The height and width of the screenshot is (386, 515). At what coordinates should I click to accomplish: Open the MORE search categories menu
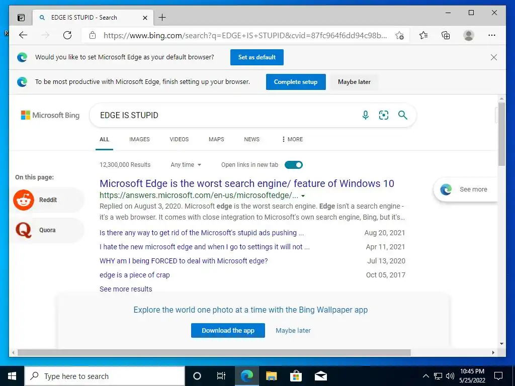click(292, 139)
